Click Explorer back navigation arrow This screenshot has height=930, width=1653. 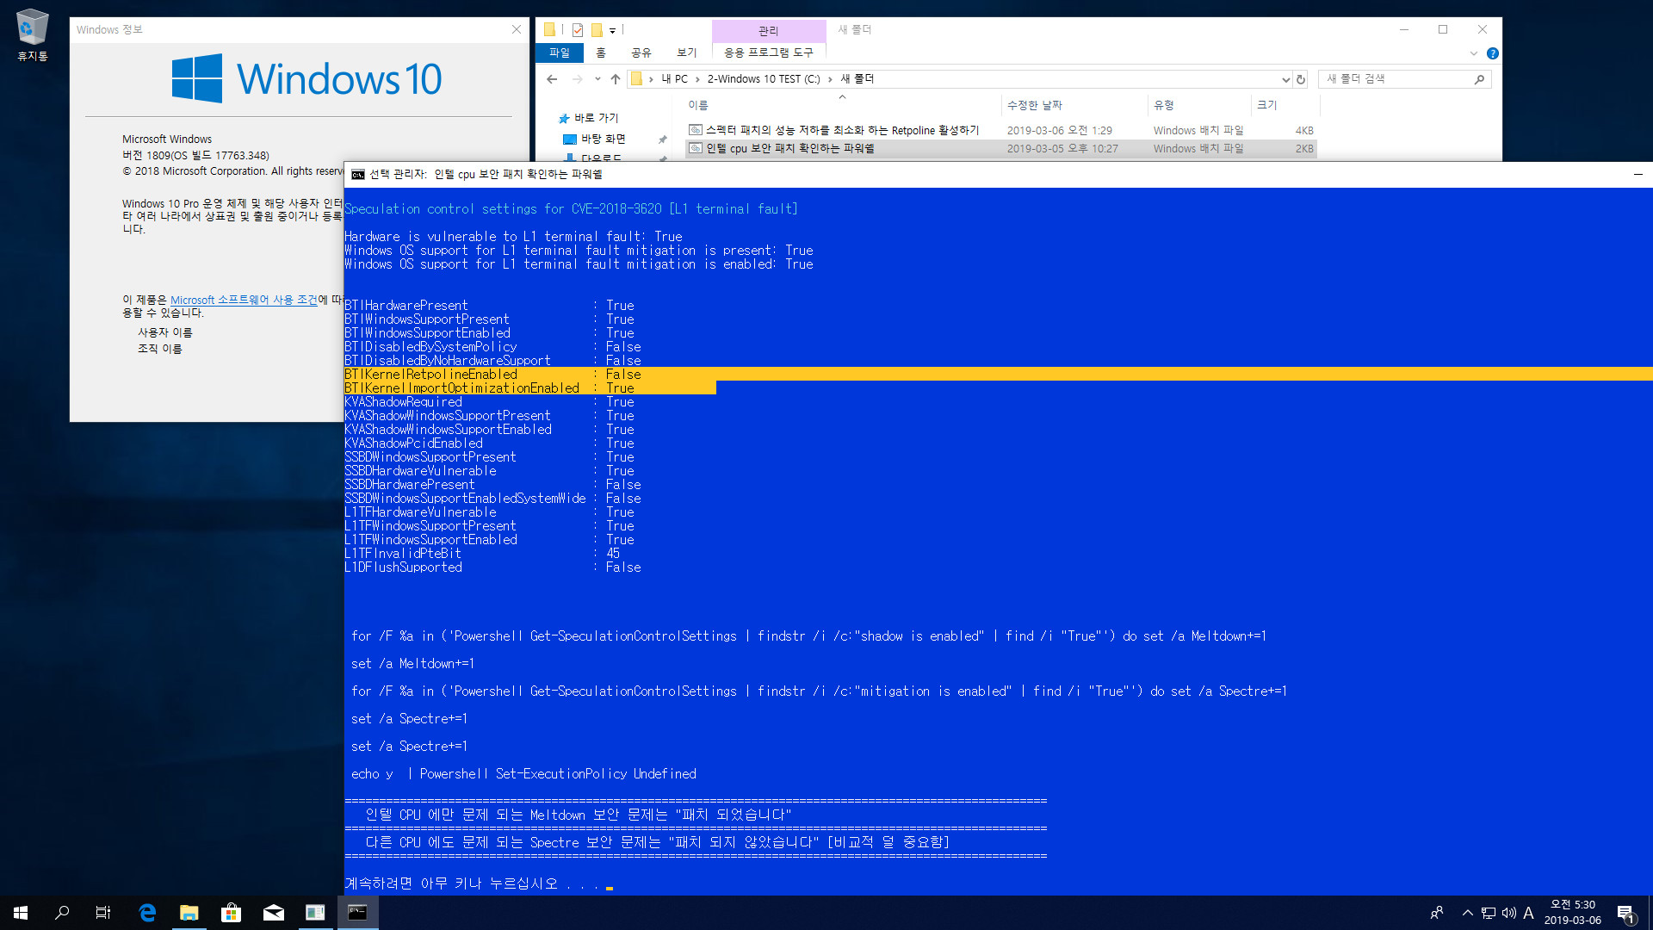coord(552,79)
